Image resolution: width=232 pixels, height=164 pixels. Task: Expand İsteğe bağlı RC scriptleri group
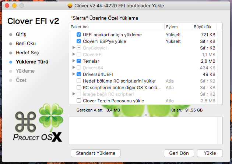[x=74, y=94]
